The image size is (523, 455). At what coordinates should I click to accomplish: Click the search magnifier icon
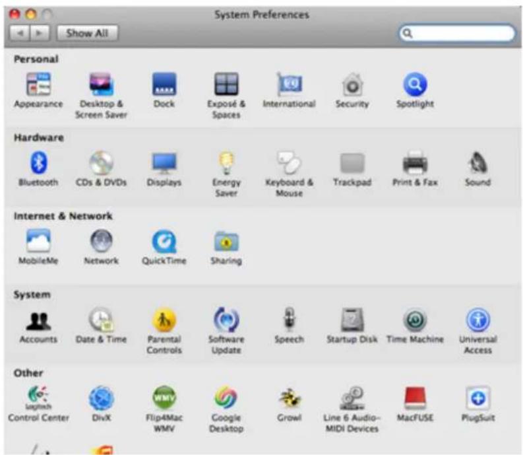tap(408, 33)
